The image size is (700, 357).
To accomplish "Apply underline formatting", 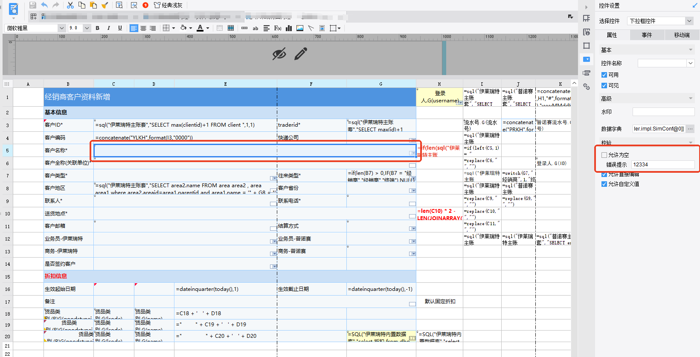I will pos(120,28).
